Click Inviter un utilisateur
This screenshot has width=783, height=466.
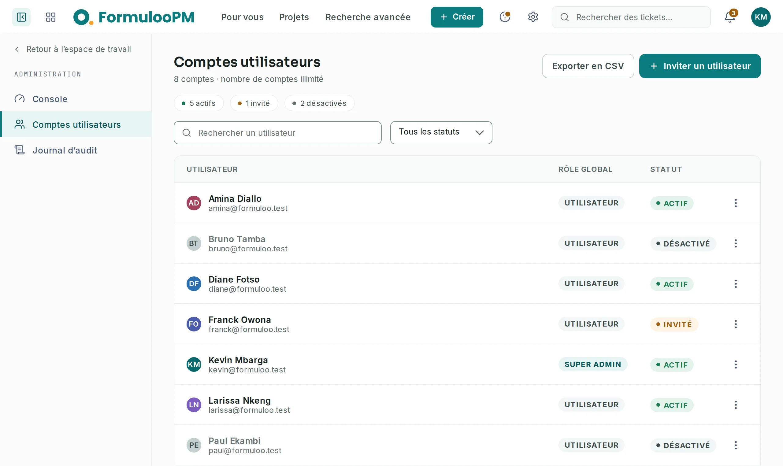tap(700, 66)
